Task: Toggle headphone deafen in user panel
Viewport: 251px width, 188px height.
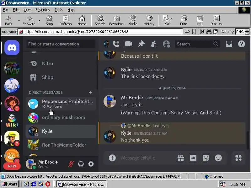Action: coord(81,164)
